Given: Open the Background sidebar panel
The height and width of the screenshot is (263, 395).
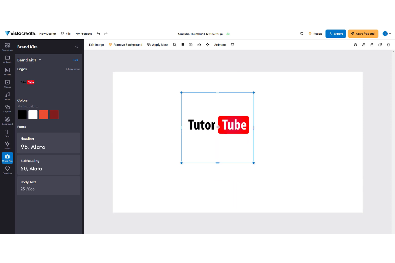Looking at the screenshot, I should coord(7,121).
